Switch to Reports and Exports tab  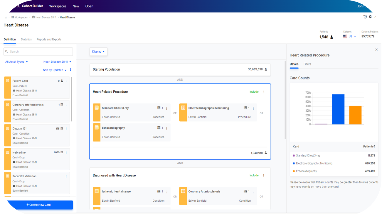49,39
